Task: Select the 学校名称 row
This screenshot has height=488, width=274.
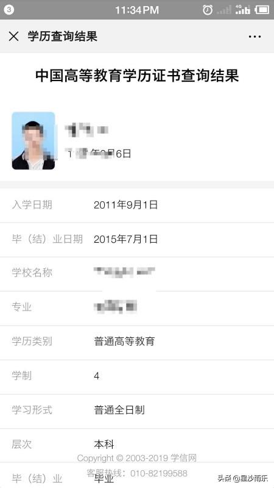Action: 137,274
